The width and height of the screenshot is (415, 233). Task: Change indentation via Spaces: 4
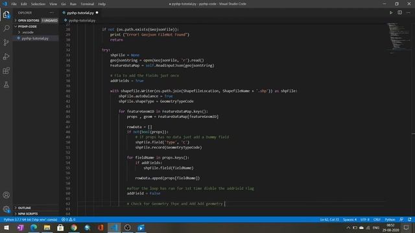[350, 219]
